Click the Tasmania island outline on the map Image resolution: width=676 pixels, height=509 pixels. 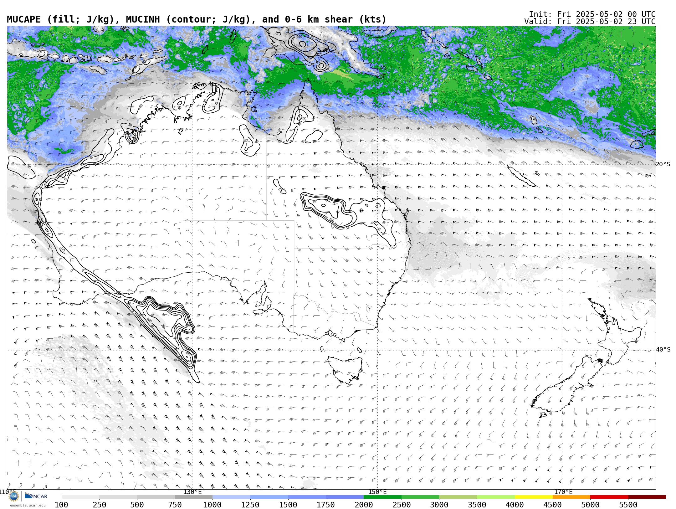tap(345, 369)
